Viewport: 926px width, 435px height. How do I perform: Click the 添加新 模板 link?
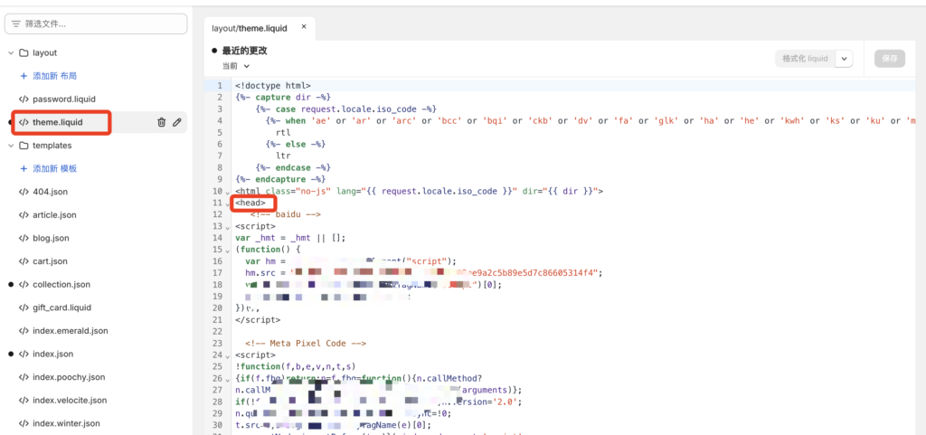point(55,169)
